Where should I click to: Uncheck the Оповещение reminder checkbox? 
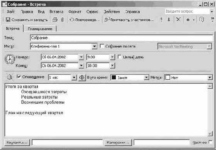19,77
